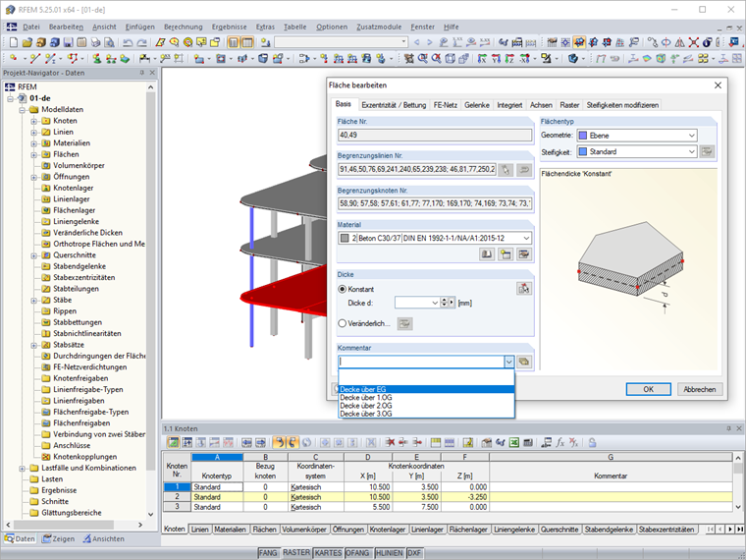This screenshot has width=746, height=560.
Task: Select row 2 in the Knoten table
Action: (177, 497)
